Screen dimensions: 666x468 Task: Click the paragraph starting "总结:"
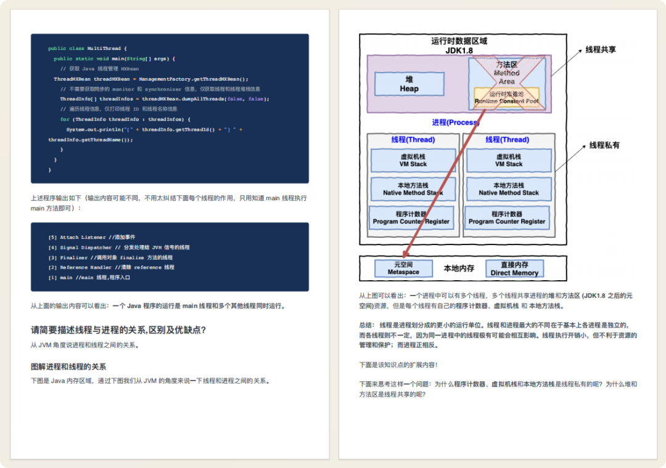498,335
